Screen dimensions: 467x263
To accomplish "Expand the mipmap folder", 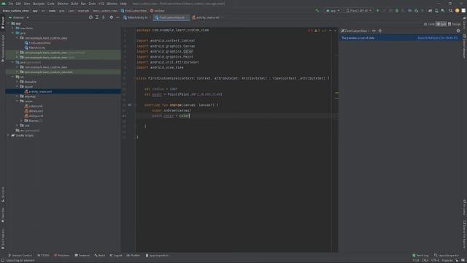I will pyautogui.click(x=18, y=96).
